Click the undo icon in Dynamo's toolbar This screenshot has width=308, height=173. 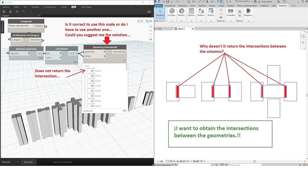pos(23,11)
